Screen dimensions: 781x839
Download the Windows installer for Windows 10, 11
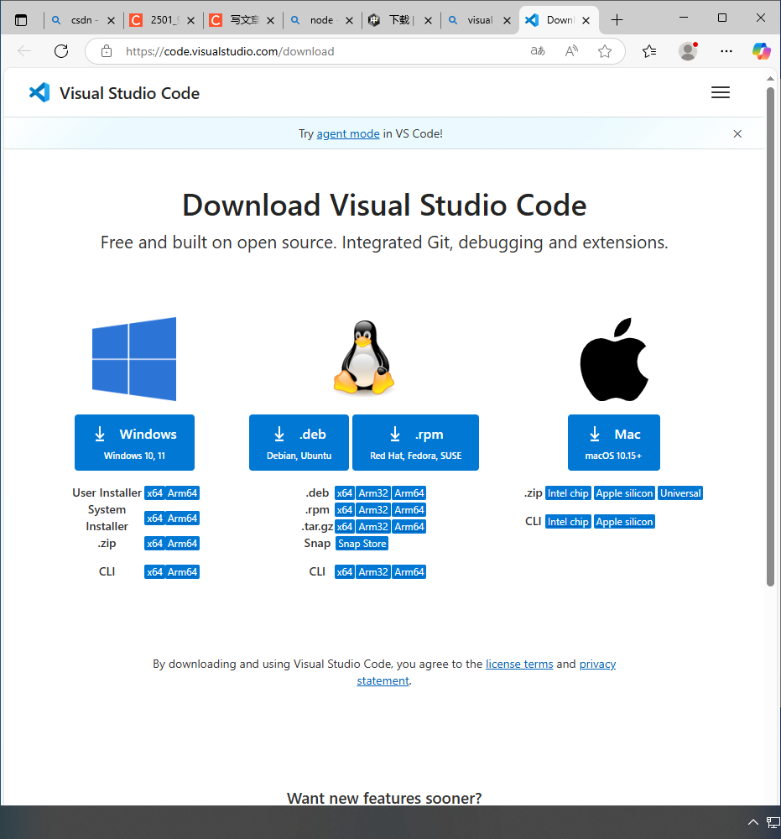coord(134,442)
